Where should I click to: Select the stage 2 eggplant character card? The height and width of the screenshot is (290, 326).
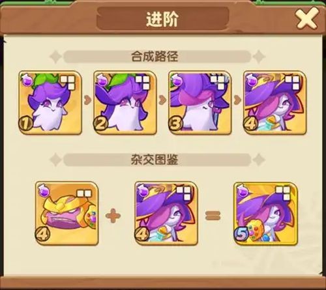click(125, 102)
